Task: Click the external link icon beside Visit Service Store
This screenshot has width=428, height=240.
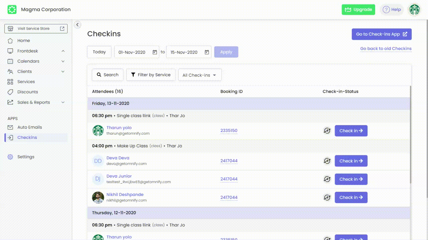Action: coord(62,29)
